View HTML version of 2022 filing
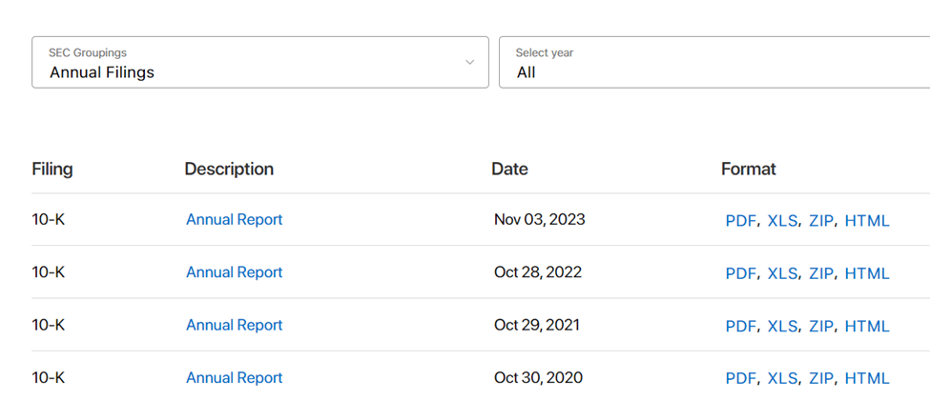Viewport: 930px width, 401px height. (867, 273)
